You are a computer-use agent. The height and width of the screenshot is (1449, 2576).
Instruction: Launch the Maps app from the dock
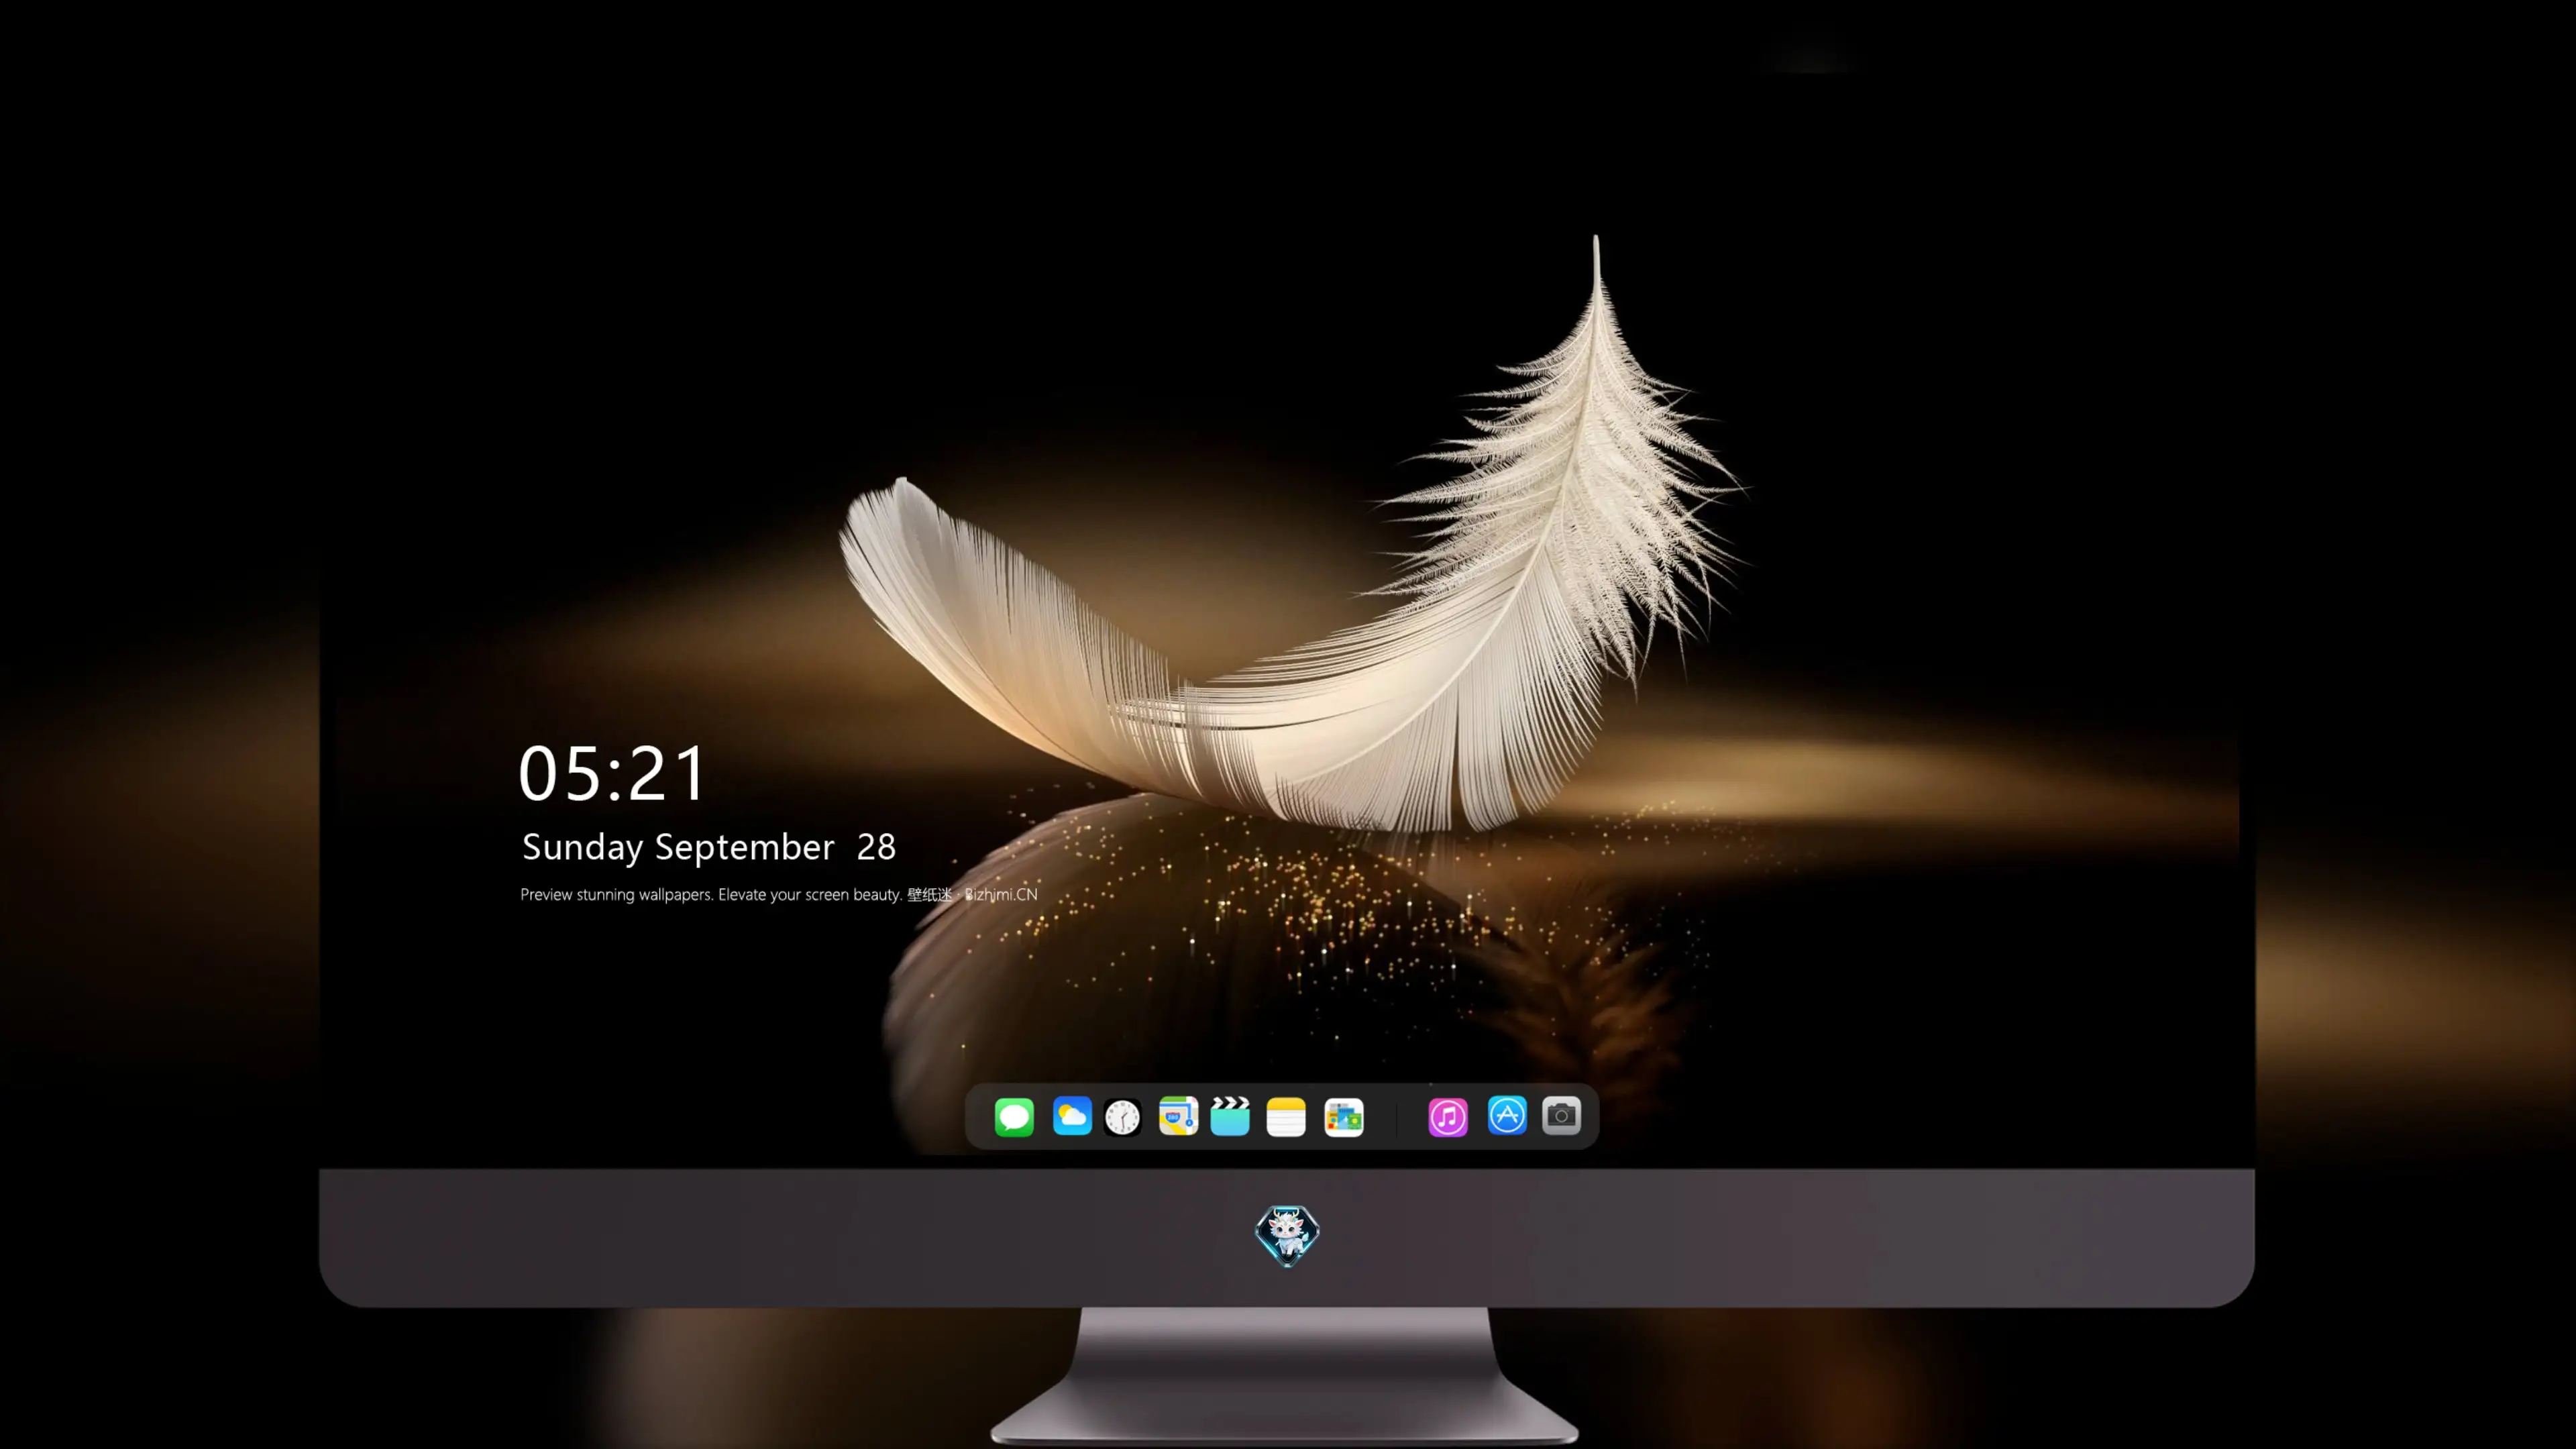click(x=1178, y=1116)
